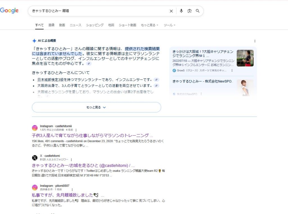Open the きゃっするひとみー - 株式会社NewSPO source
This screenshot has height=214, width=288.
pos(202,81)
